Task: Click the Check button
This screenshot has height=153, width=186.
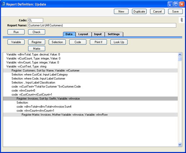Action: (37, 32)
